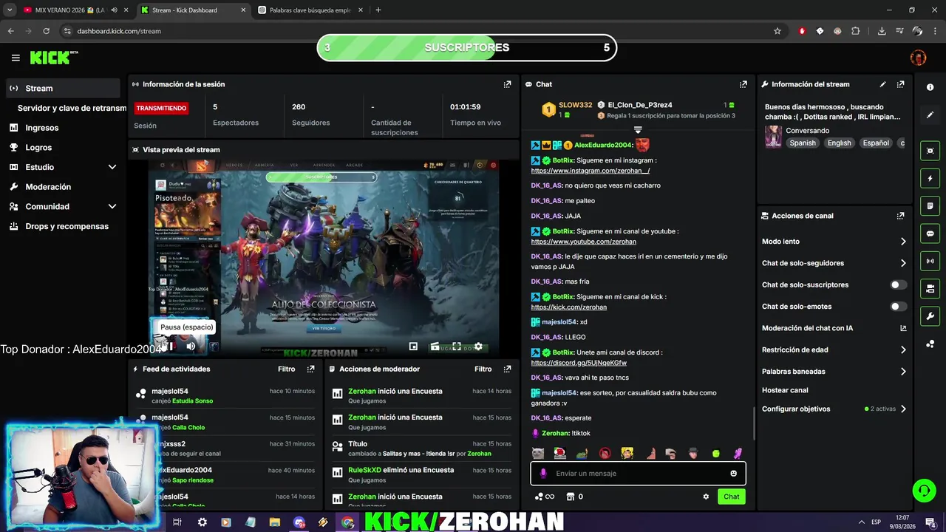Toggle the activity feed lightning widget in right rail
946x532 pixels.
pos(930,178)
